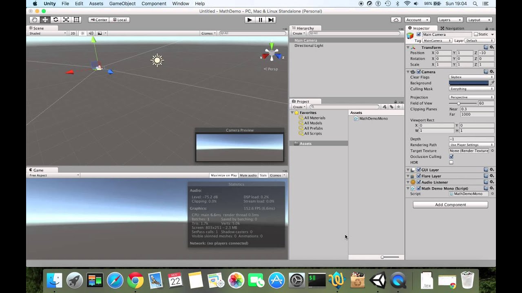This screenshot has width=522, height=293.
Task: Open the Layers dropdown in toolbar
Action: pos(450,20)
